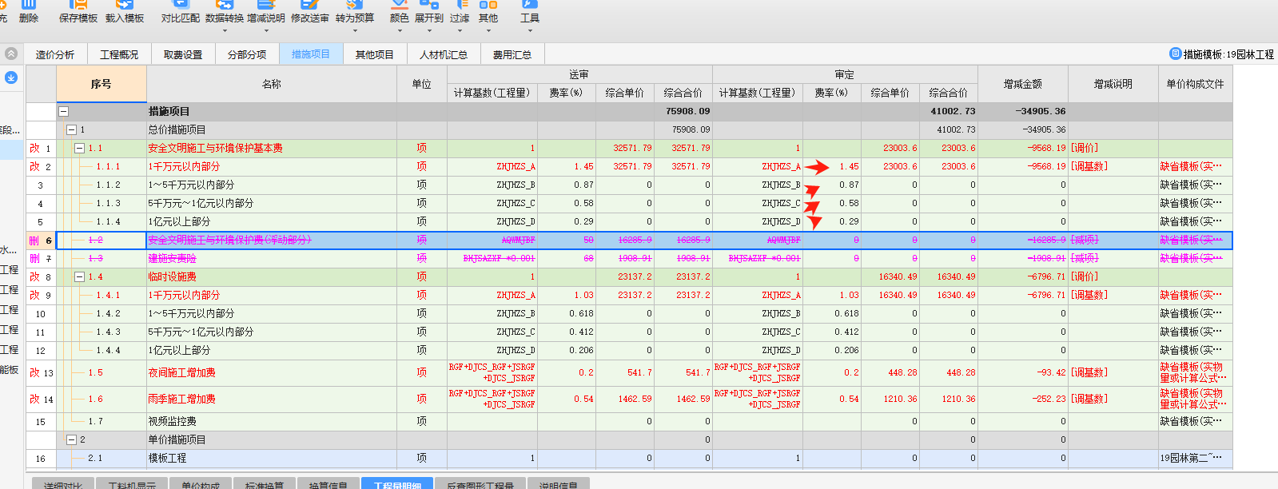The height and width of the screenshot is (489, 1278).
Task: Run the 对比匹配 compare-match tool
Action: pos(180,11)
